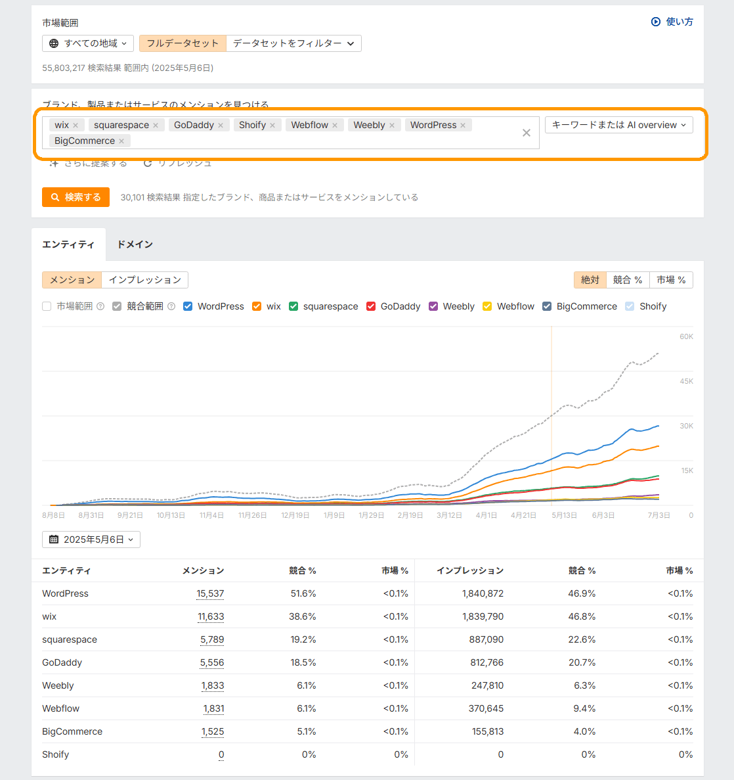Open the すべての地域 dropdown
The image size is (734, 780).
click(87, 43)
